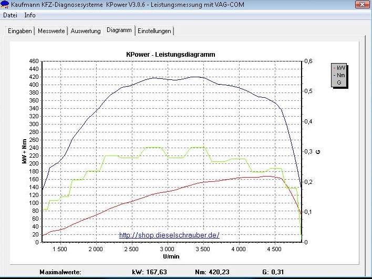This screenshot has height=279, width=372.
Task: Click the U/min x-axis label
Action: pyautogui.click(x=170, y=256)
